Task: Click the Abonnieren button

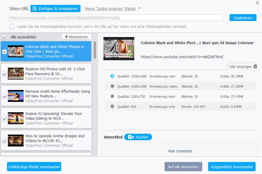Action: pos(77,37)
